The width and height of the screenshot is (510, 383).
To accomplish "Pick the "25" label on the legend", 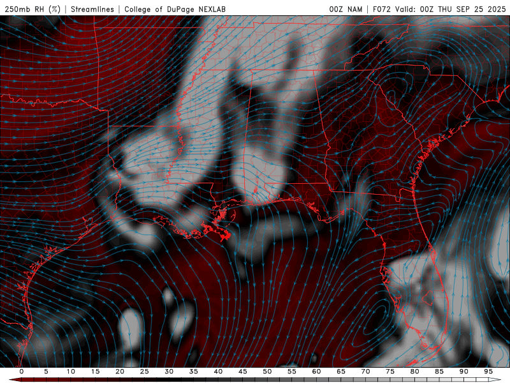I will [x=145, y=372].
